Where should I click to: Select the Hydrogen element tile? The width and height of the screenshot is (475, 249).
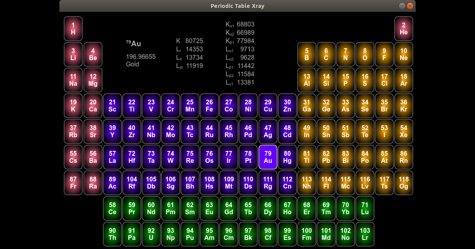73,29
